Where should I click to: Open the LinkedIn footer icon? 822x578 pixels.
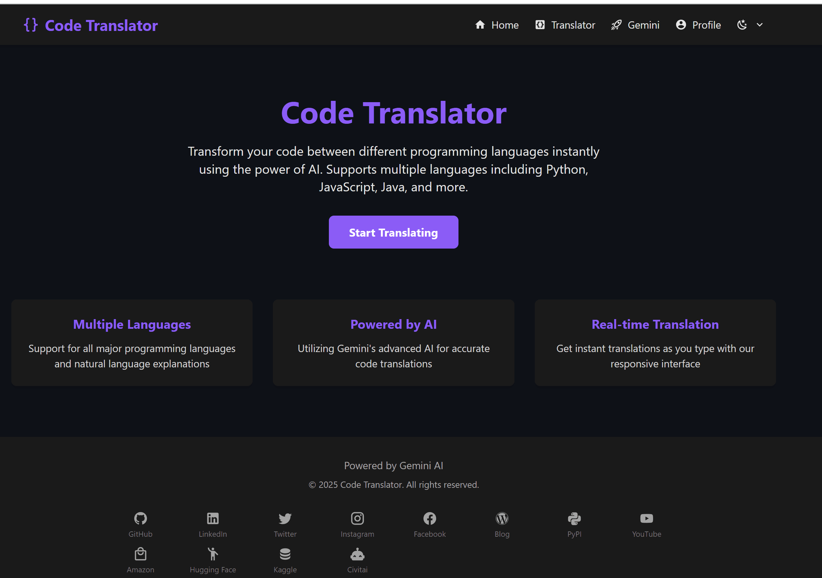click(x=213, y=518)
